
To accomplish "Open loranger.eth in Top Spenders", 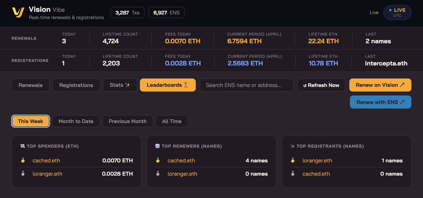I will 48,174.
